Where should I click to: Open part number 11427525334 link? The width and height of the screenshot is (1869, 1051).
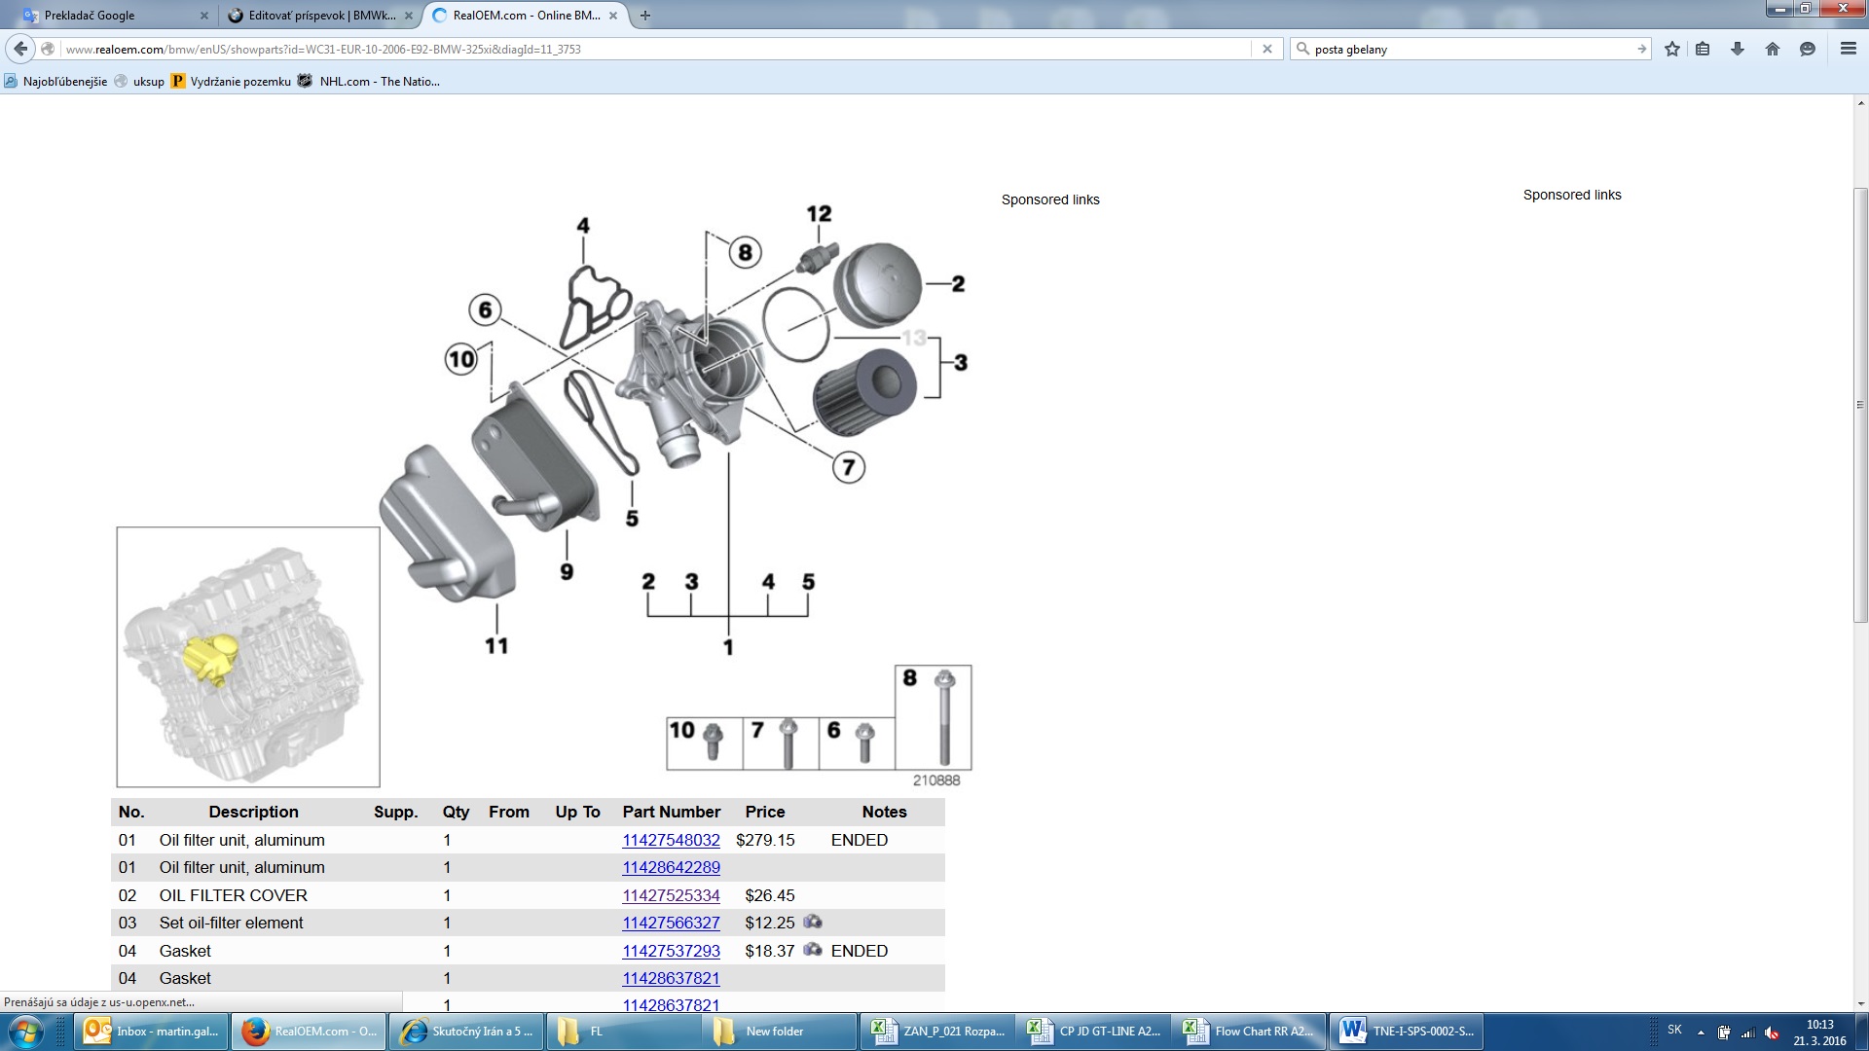tap(671, 895)
